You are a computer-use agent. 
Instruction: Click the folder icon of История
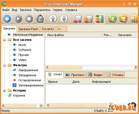[x=10, y=90]
